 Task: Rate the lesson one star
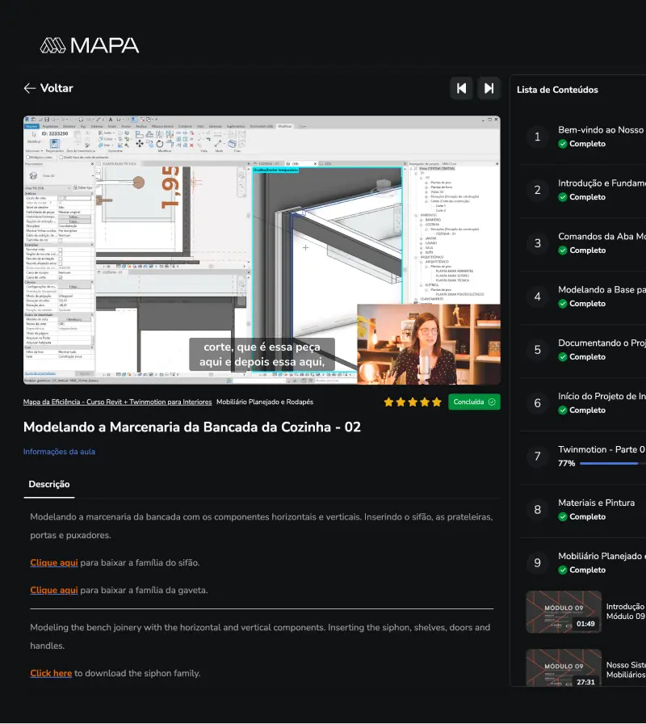click(x=388, y=402)
